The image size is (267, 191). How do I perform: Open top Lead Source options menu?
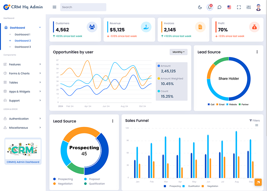coord(257,52)
